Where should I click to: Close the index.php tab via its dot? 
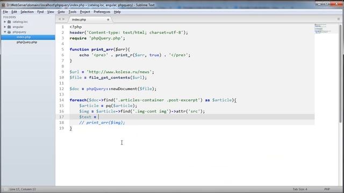[108, 19]
